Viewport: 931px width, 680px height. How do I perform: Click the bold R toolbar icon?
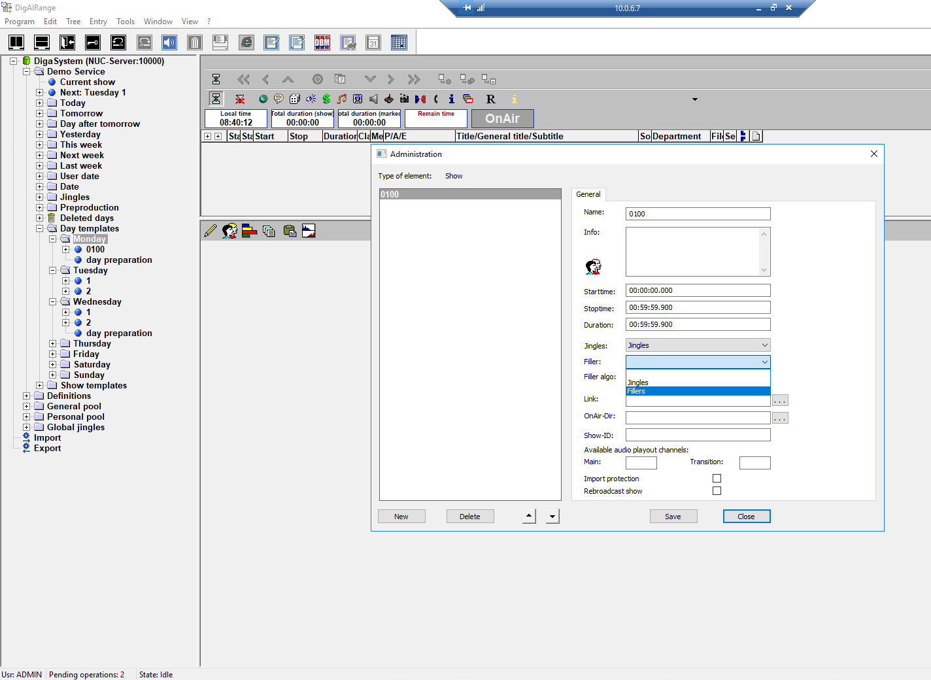click(x=490, y=99)
